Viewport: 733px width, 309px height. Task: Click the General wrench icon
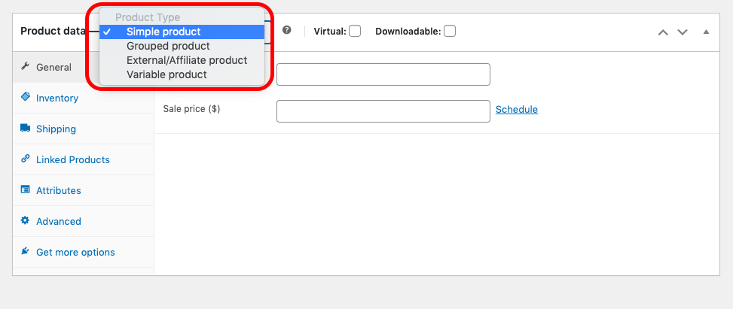click(x=26, y=66)
